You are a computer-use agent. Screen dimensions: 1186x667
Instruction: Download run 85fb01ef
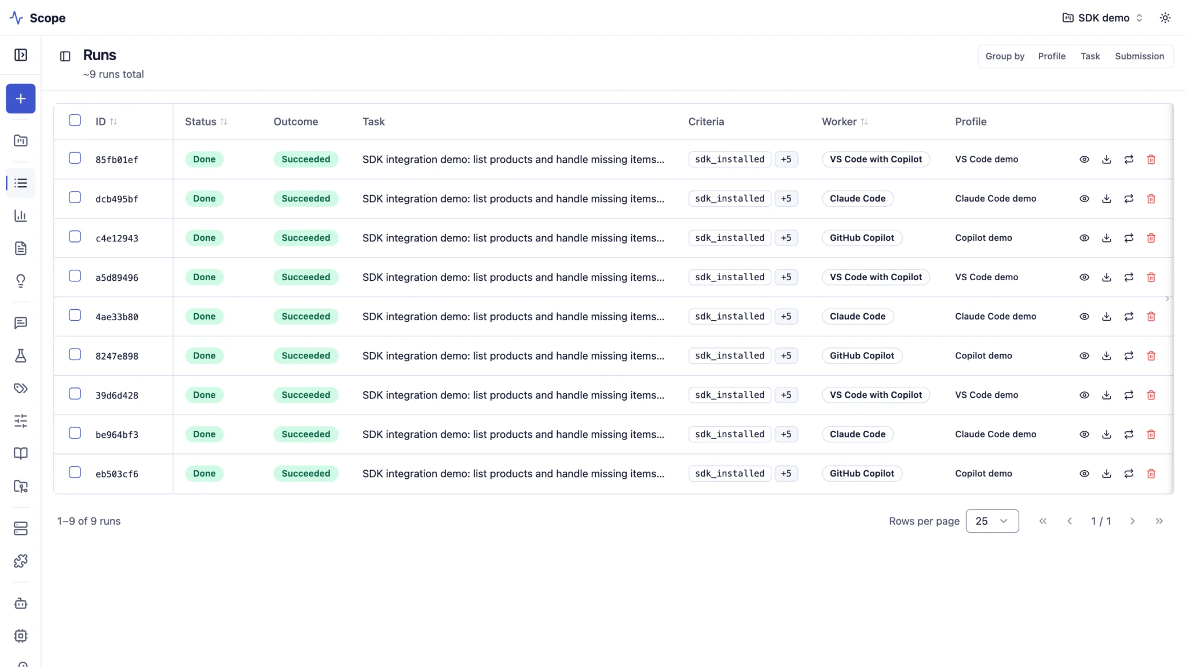point(1106,159)
